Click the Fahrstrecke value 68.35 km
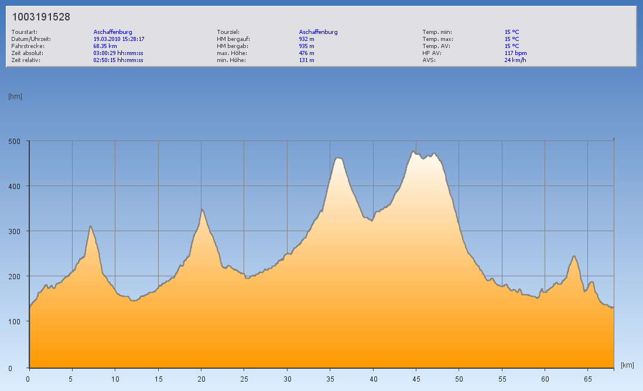Image resolution: width=643 pixels, height=391 pixels. 105,46
